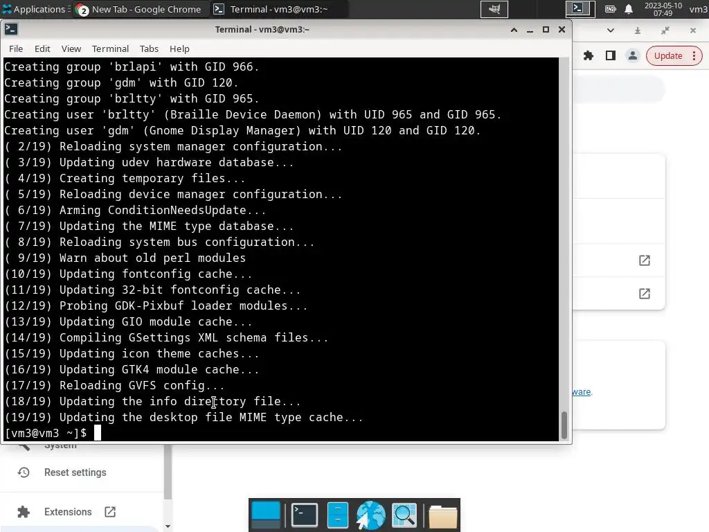The width and height of the screenshot is (709, 532).
Task: Open the Terminal menu in menu bar
Action: tap(110, 49)
